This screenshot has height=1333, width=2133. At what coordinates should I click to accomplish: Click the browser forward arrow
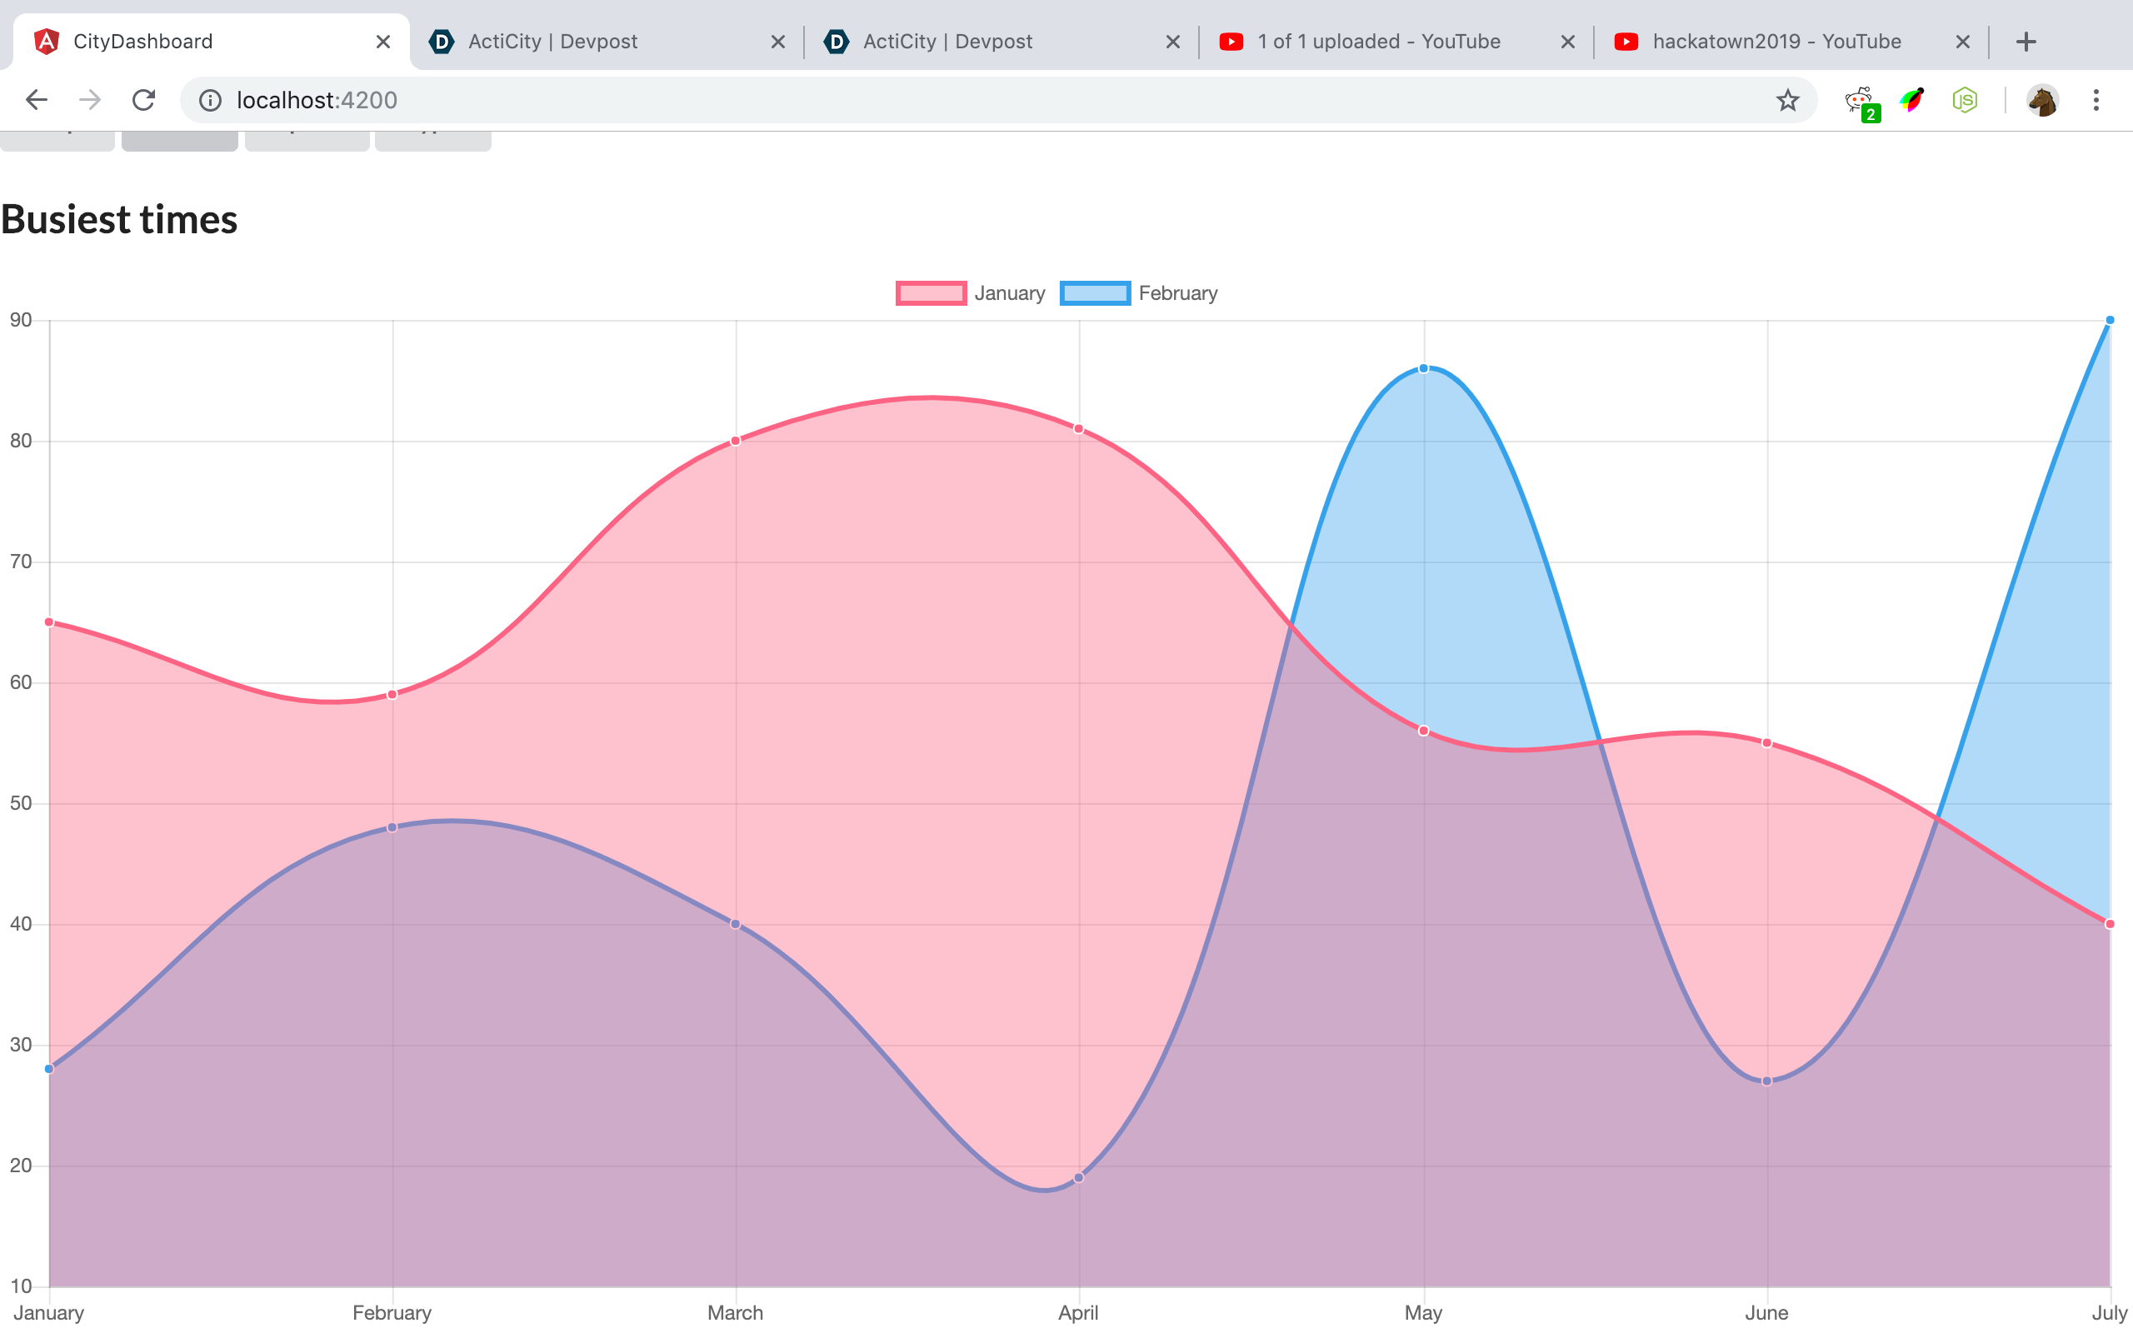pos(89,100)
